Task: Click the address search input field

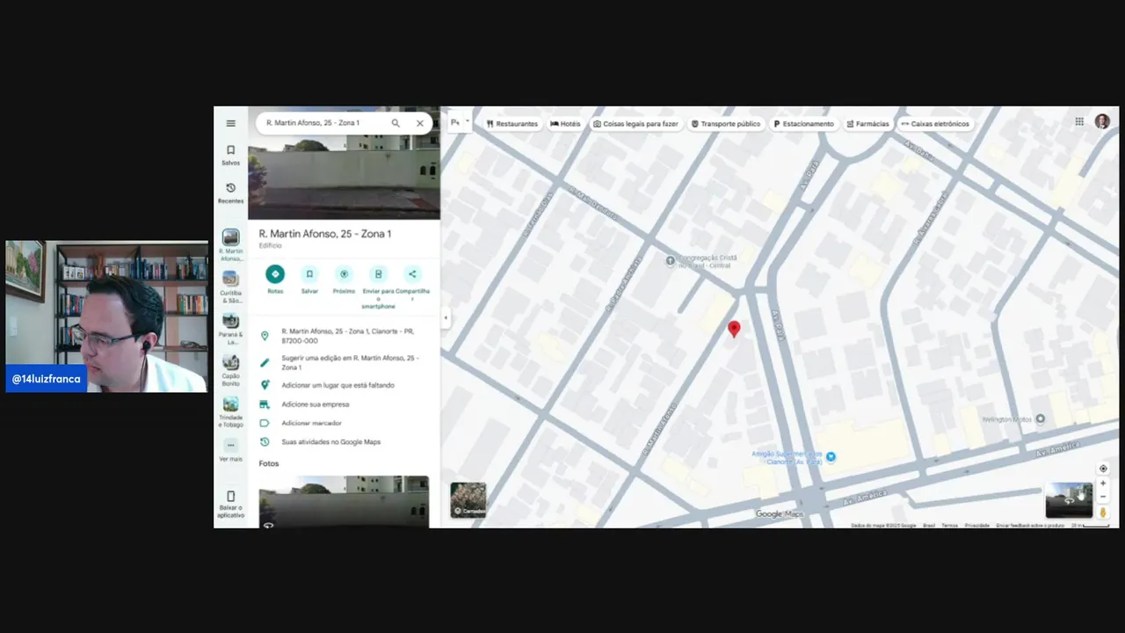Action: (x=323, y=123)
